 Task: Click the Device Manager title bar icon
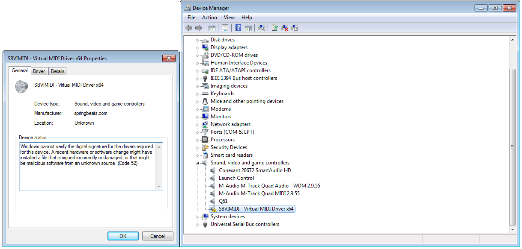[188, 8]
